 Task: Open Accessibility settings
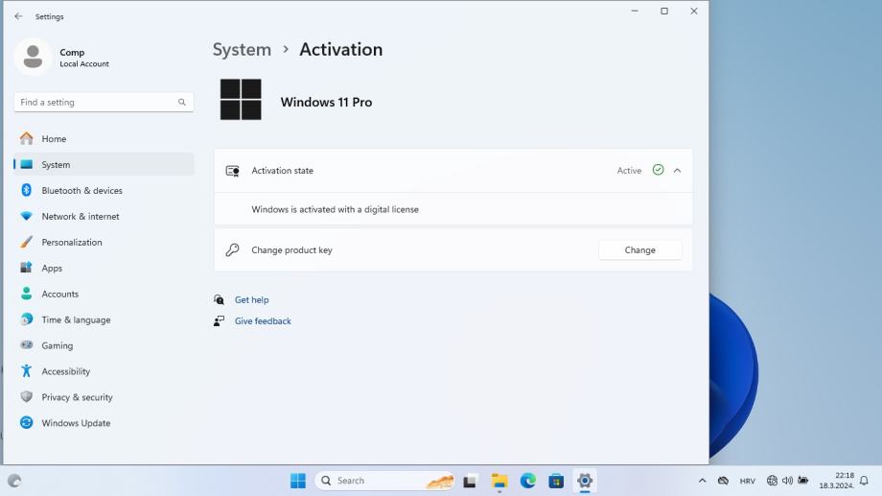[x=104, y=371]
